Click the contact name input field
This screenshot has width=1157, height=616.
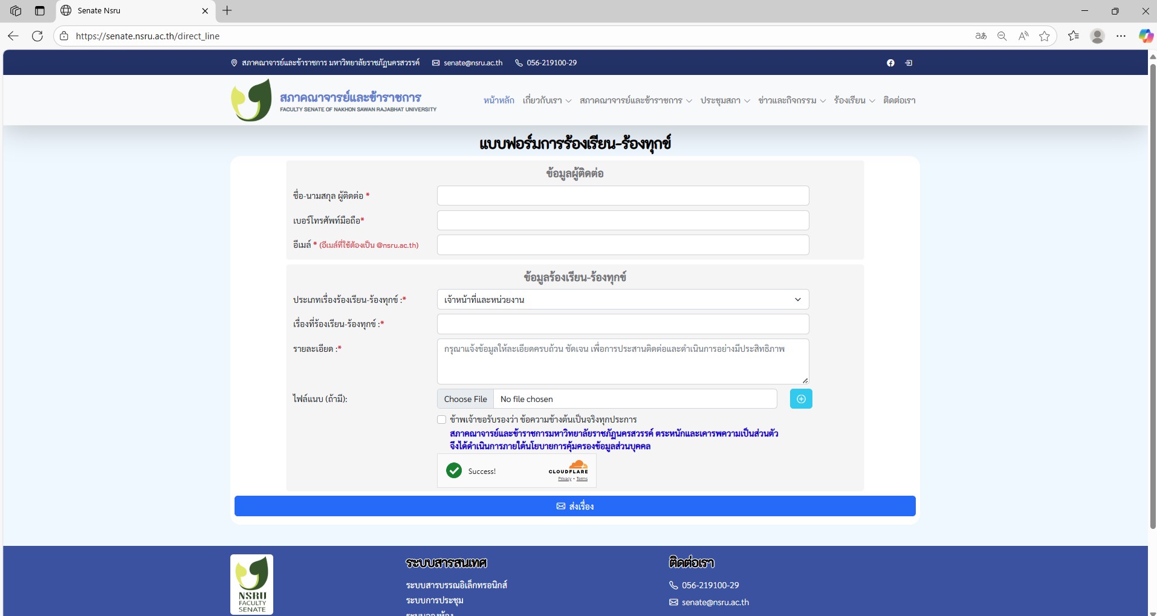tap(623, 196)
